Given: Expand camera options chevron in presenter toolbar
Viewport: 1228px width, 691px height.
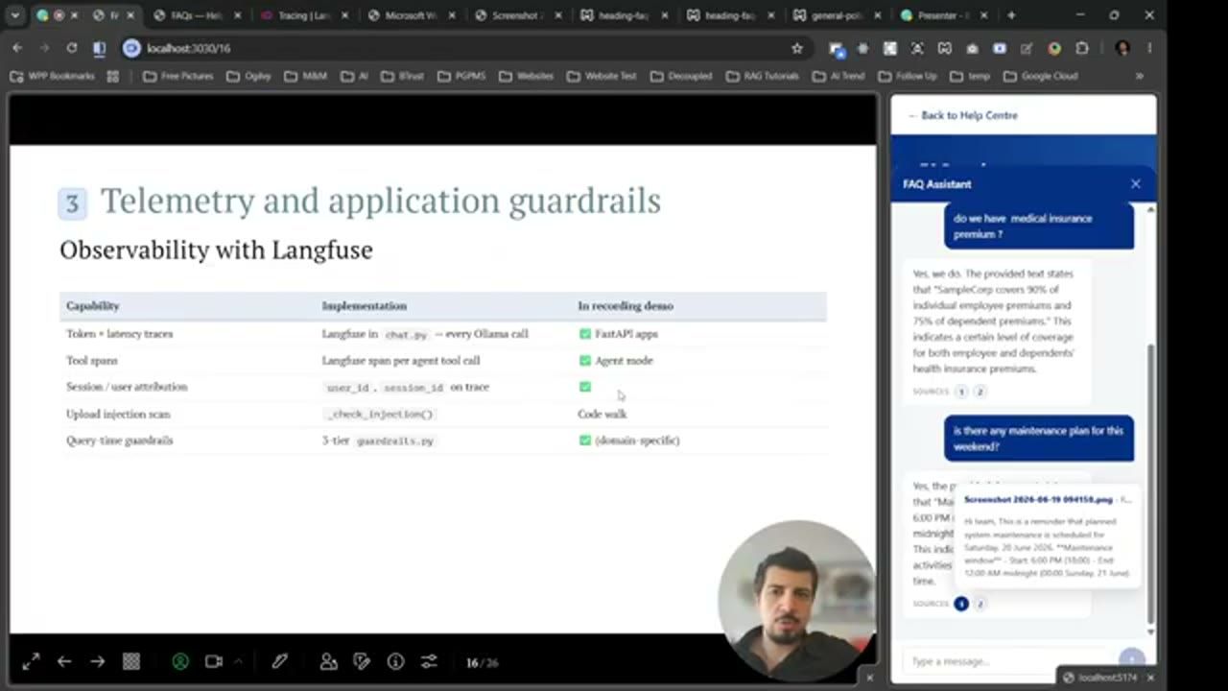Looking at the screenshot, I should point(238,661).
